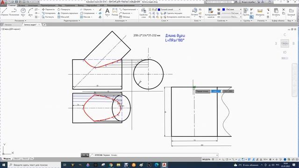The width and height of the screenshot is (299, 168).
Task: Toggle lineweight display in status bar
Action: [x=249, y=160]
